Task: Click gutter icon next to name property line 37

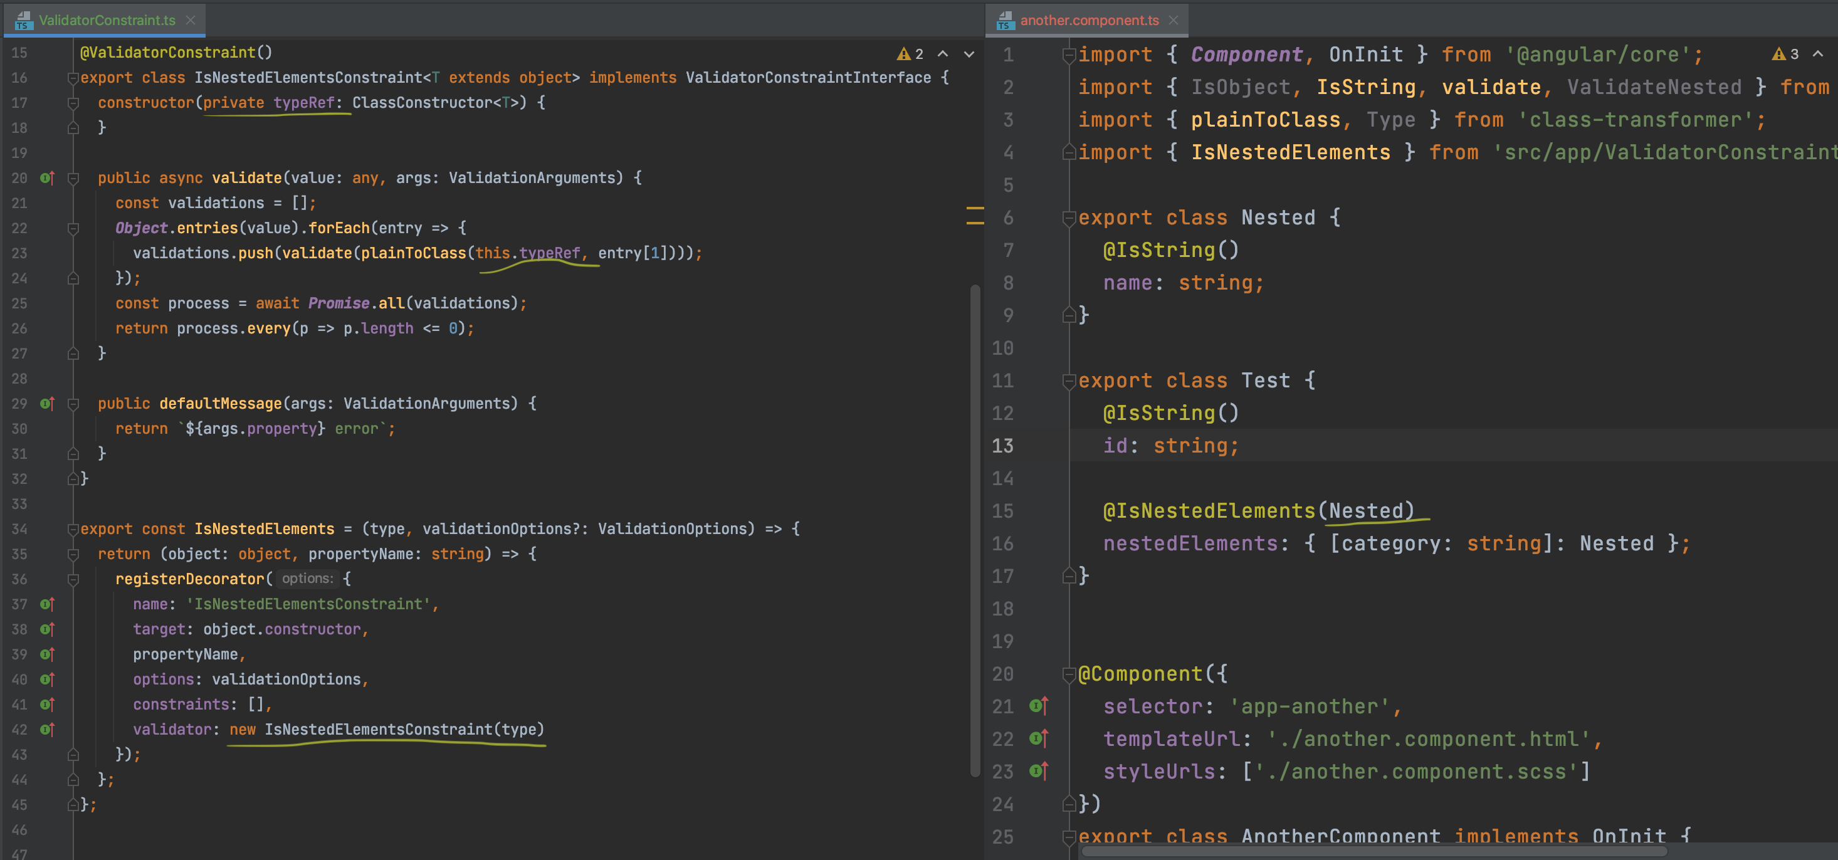Action: 47,604
